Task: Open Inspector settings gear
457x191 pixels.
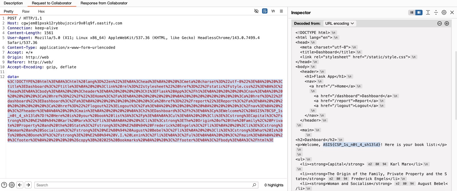Action: [x=444, y=13]
